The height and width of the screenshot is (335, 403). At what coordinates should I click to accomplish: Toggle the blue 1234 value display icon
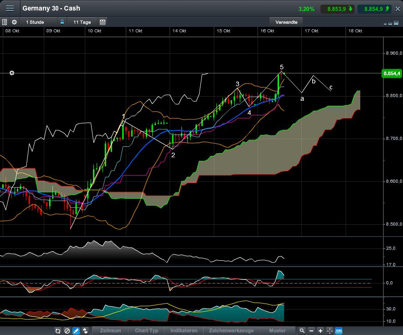(339, 331)
